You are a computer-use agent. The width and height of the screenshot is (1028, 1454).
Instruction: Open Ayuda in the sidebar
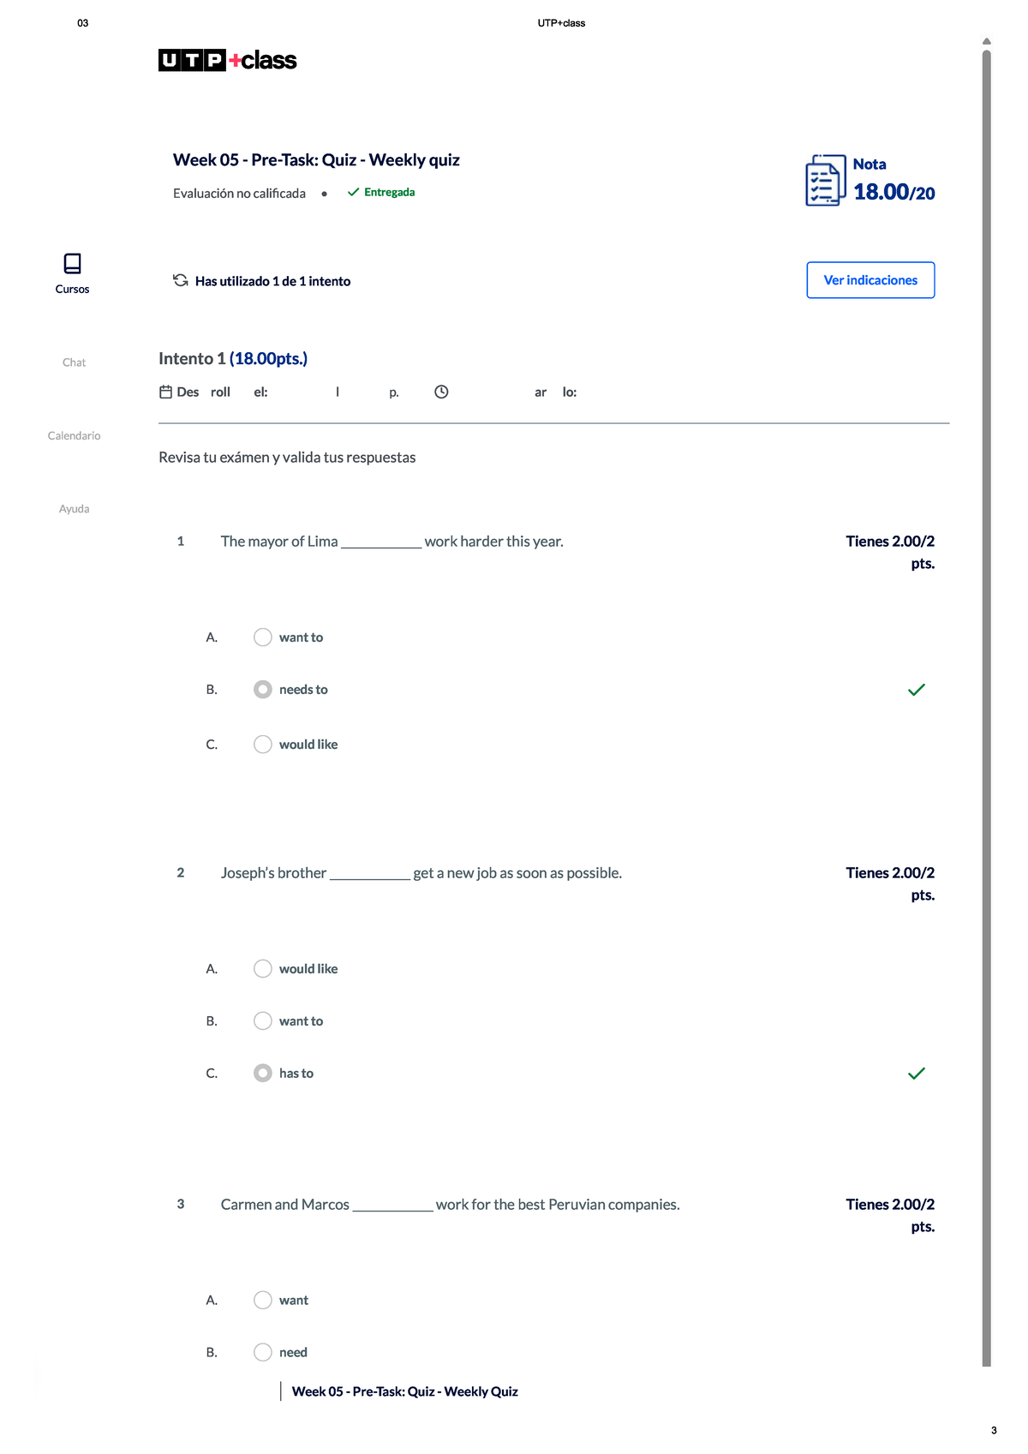pos(74,509)
